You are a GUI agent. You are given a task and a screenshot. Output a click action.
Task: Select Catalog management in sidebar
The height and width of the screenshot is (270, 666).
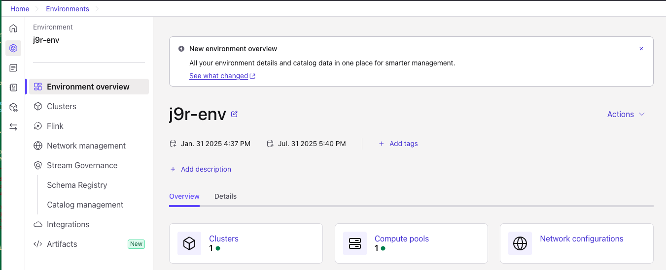(x=85, y=205)
